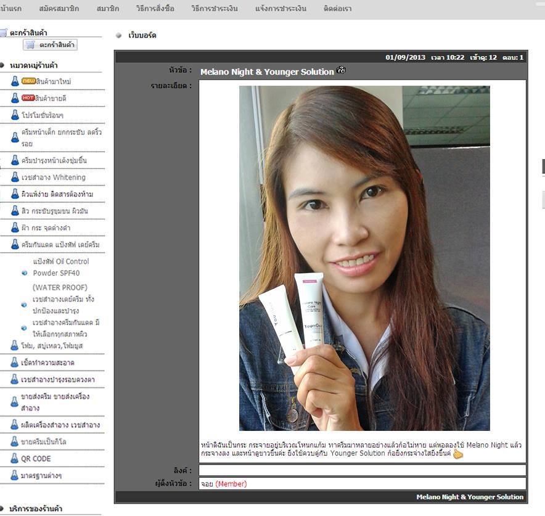The width and height of the screenshot is (545, 516).
Task: Open the QR CODE link
Action: tap(36, 459)
